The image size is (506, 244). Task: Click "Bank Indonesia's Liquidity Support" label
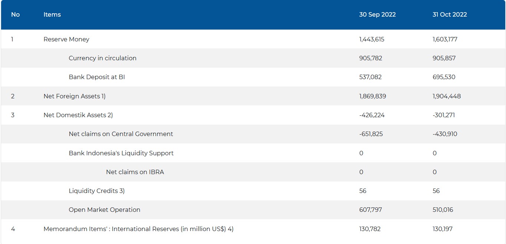pyautogui.click(x=121, y=153)
